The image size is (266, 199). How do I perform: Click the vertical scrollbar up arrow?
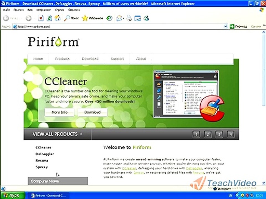pos(264,32)
